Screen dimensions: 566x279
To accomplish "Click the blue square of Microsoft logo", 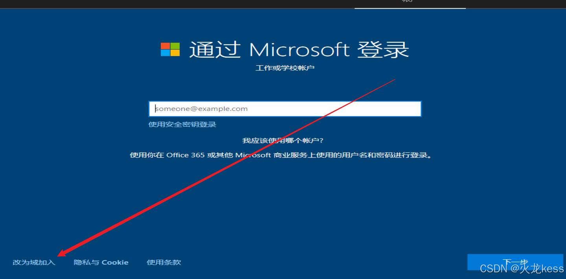I will tap(165, 53).
